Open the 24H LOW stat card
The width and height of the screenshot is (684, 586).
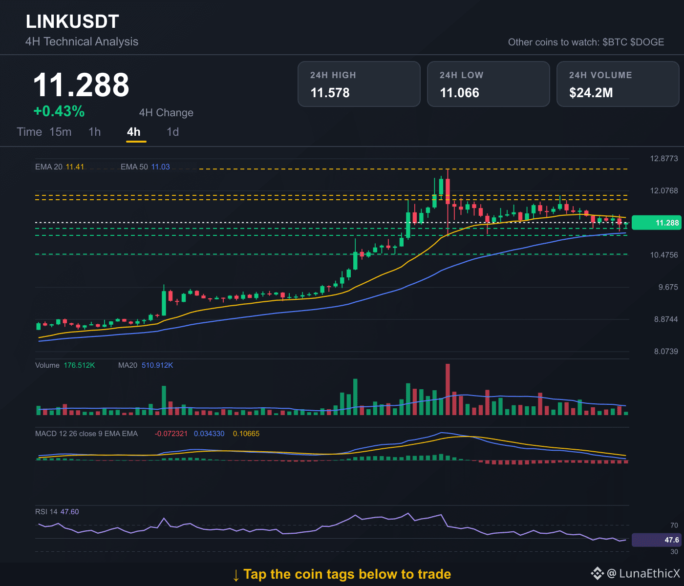click(489, 84)
